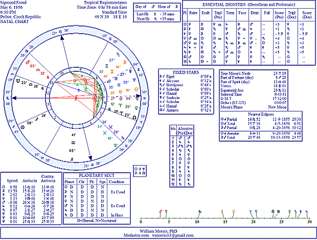The height and width of the screenshot is (240, 317).
Task: Click the PLANETARY SECT table title
Action: [96, 175]
